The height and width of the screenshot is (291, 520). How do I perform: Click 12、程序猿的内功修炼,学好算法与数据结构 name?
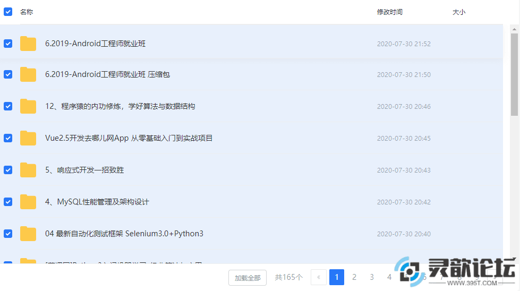(x=120, y=106)
